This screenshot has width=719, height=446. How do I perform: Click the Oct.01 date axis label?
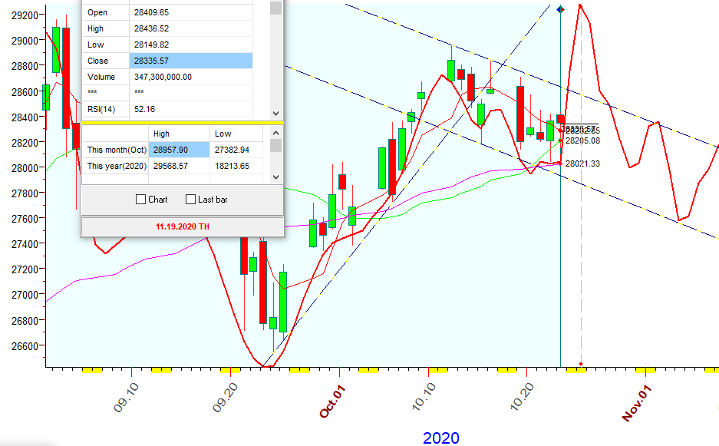pyautogui.click(x=334, y=401)
